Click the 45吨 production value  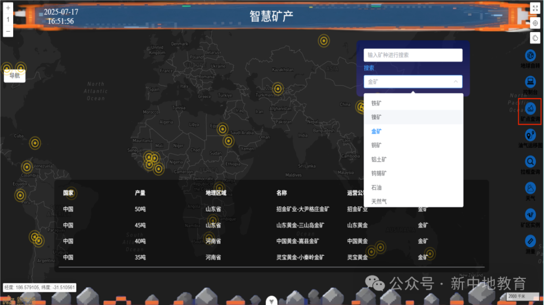(x=140, y=226)
